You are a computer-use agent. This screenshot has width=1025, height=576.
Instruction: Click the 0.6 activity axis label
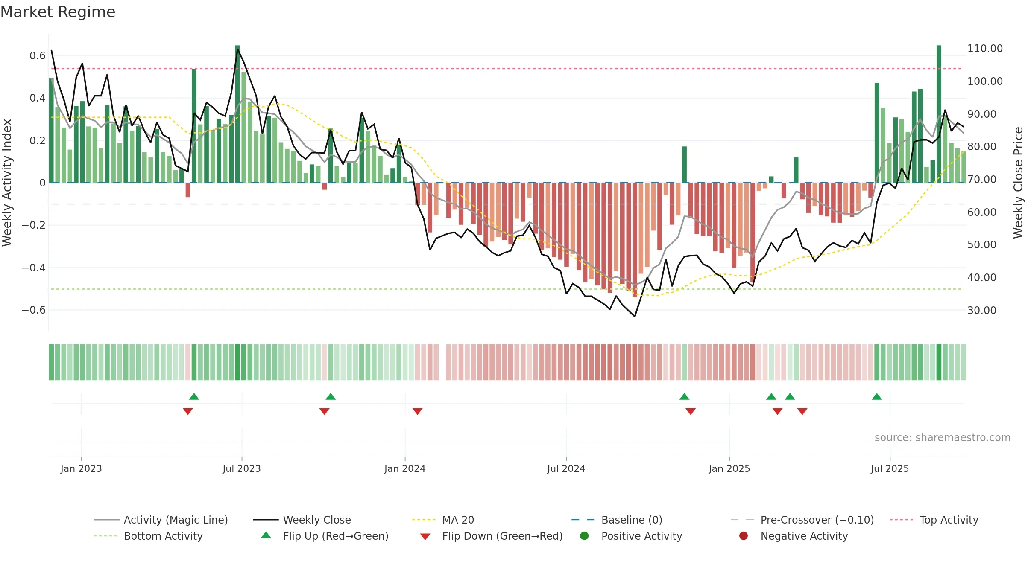tap(38, 56)
